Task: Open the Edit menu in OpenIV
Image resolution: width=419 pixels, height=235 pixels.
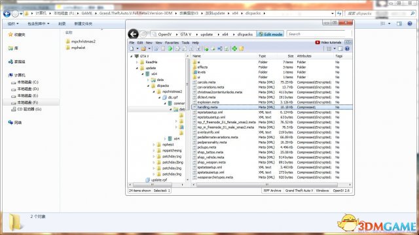Action: pos(140,42)
